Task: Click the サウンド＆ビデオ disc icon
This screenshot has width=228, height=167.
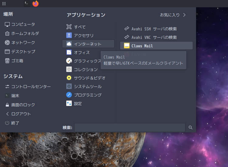Action: [x=69, y=78]
